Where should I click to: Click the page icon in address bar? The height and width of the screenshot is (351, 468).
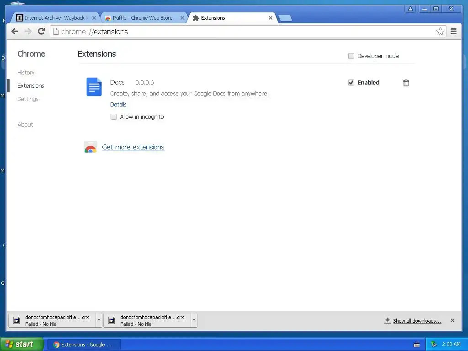[x=56, y=32]
